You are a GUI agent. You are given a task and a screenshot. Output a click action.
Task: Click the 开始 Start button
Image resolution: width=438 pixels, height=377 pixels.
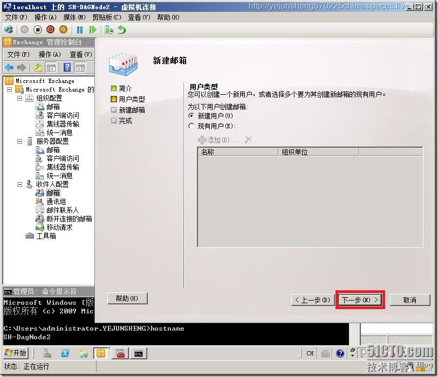(x=16, y=353)
